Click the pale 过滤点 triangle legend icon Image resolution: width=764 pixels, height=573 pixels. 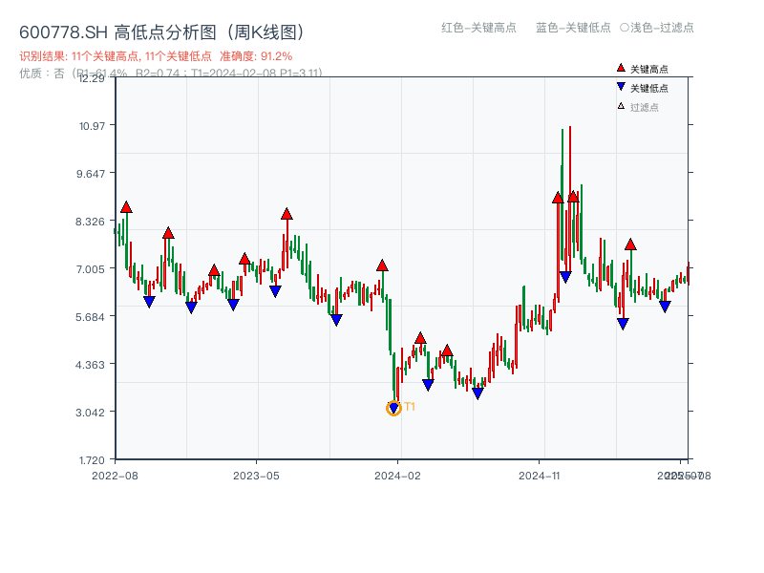[621, 106]
